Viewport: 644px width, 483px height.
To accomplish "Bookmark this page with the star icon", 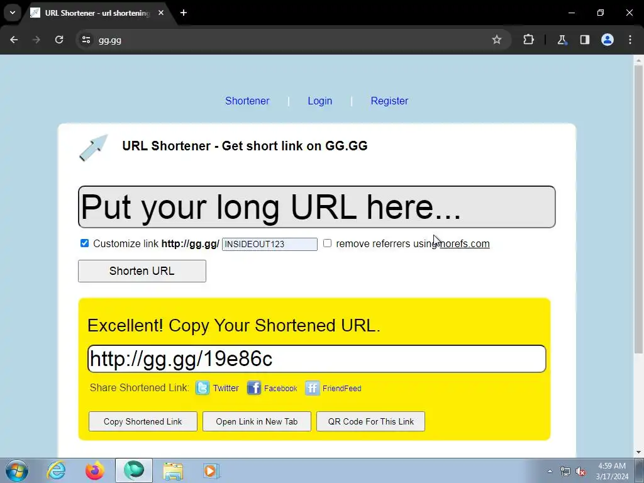I will pos(497,40).
